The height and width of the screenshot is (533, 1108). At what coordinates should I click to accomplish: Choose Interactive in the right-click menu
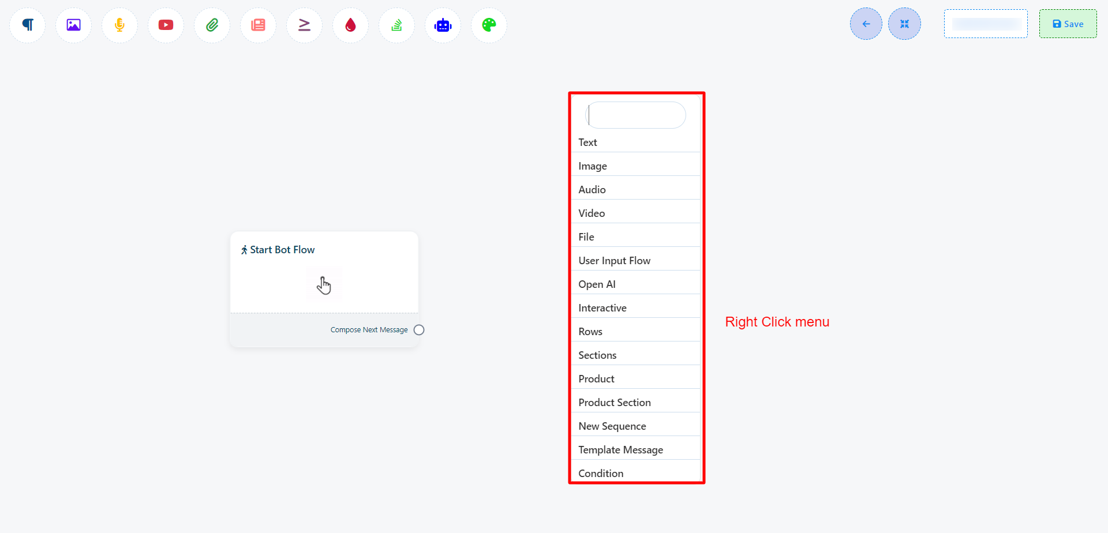click(x=602, y=308)
